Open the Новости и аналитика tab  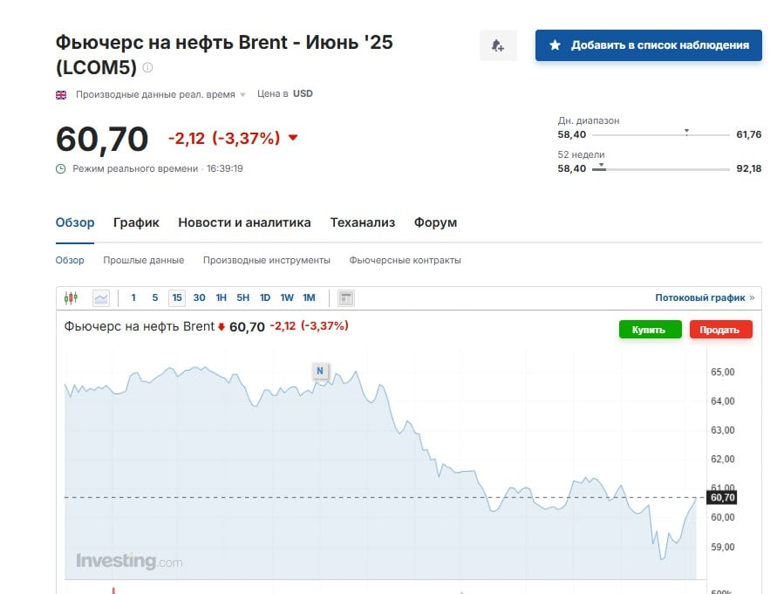tap(244, 222)
